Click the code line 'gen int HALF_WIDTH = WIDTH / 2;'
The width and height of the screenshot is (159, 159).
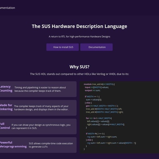coord(102,106)
